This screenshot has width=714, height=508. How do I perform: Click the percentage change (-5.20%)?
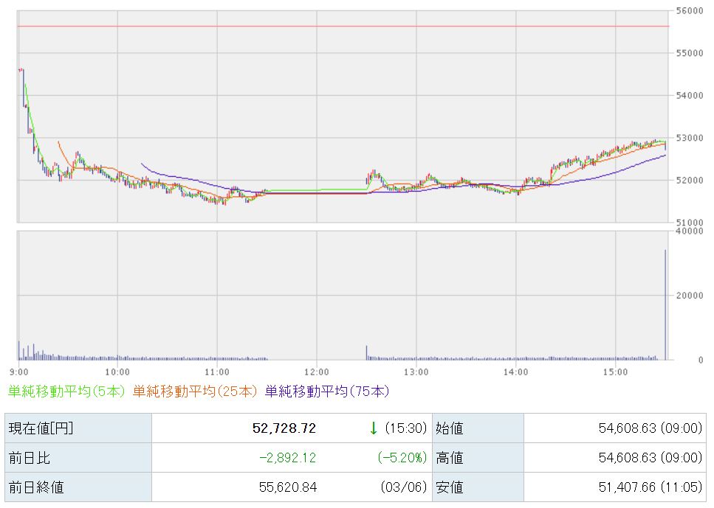[402, 458]
